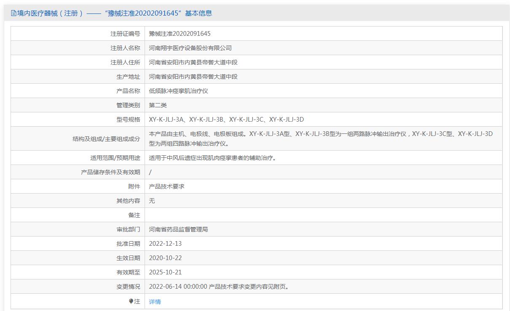510x311 pixels.
Task: Click the 注册人住所 row label
Action: tap(125, 62)
